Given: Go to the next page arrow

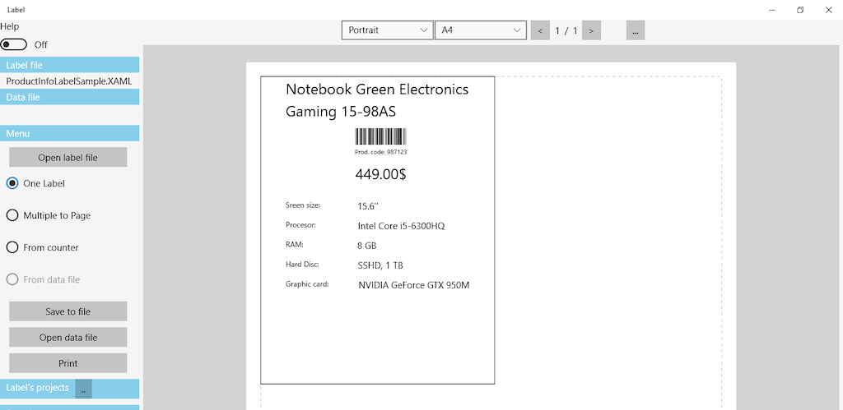Looking at the screenshot, I should [591, 30].
